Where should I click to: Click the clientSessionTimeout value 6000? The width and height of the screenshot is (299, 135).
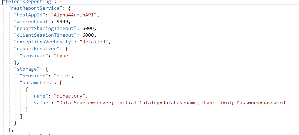coord(88,35)
